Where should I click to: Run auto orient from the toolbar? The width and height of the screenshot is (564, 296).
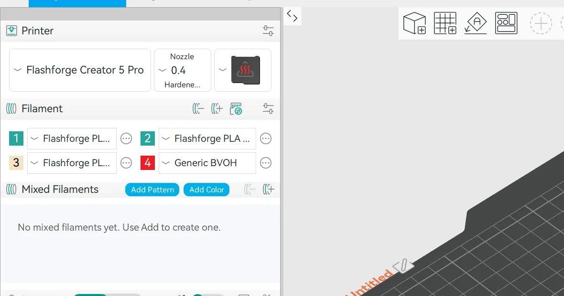click(476, 23)
